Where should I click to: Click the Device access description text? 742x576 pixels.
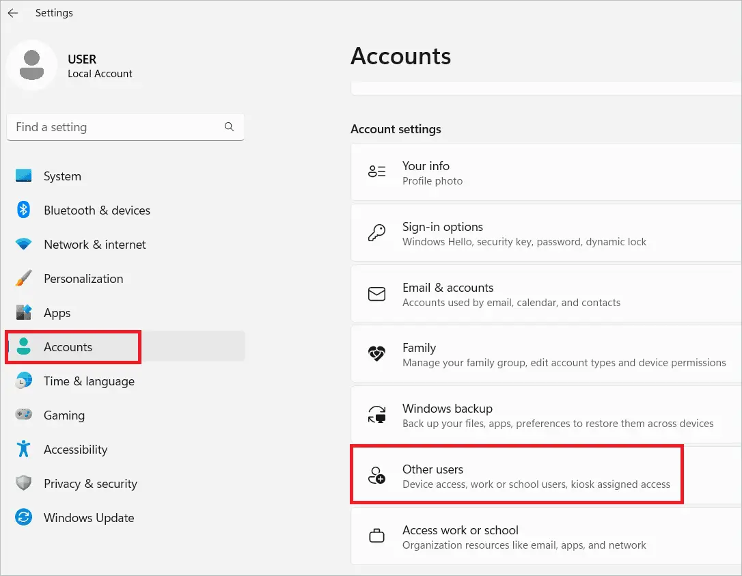(x=536, y=484)
